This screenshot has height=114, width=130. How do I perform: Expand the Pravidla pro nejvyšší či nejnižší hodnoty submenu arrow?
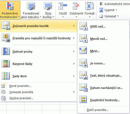pos(74,38)
